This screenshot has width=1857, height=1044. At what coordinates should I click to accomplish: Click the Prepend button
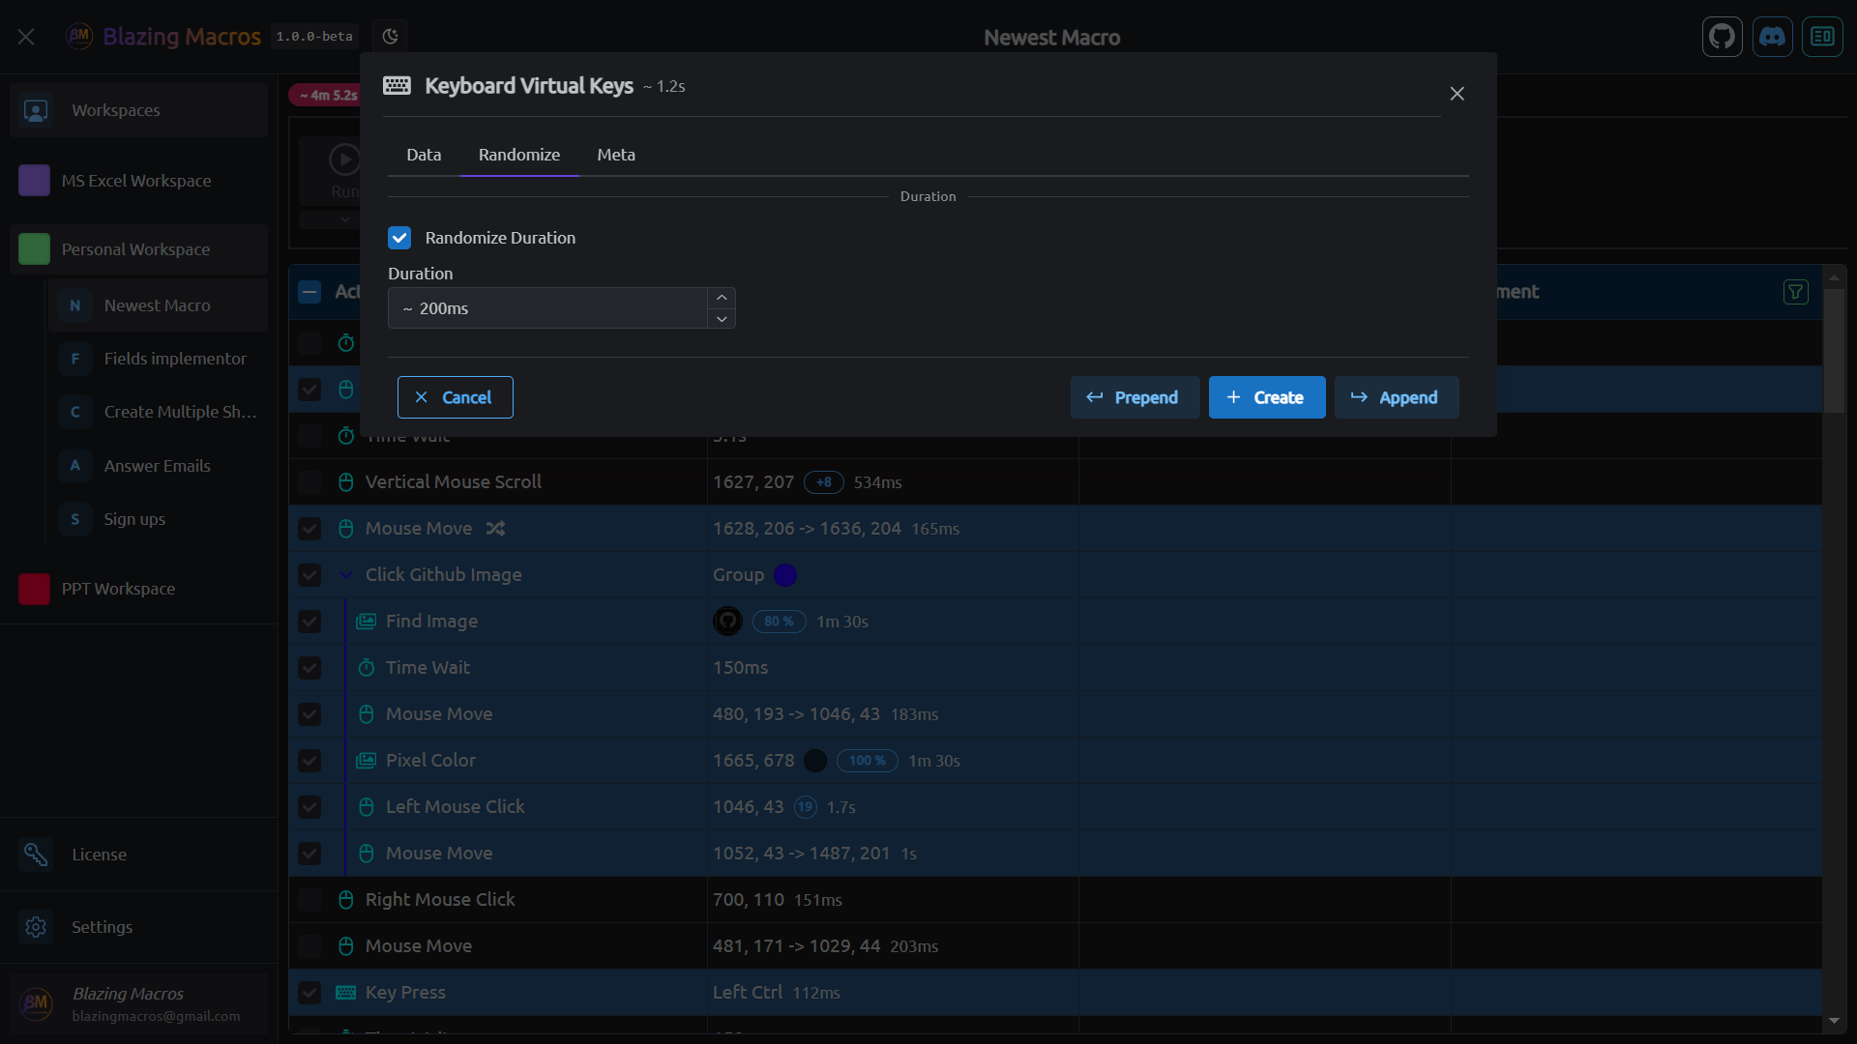coord(1135,397)
